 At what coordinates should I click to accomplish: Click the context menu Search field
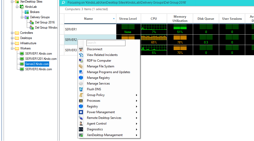pyautogui.click(x=106, y=43)
